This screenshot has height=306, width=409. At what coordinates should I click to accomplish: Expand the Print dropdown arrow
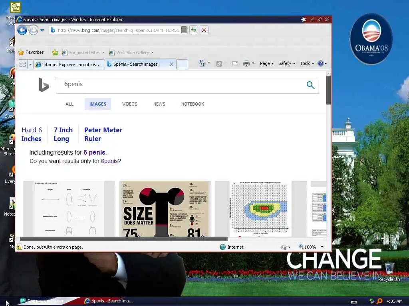[x=253, y=63]
